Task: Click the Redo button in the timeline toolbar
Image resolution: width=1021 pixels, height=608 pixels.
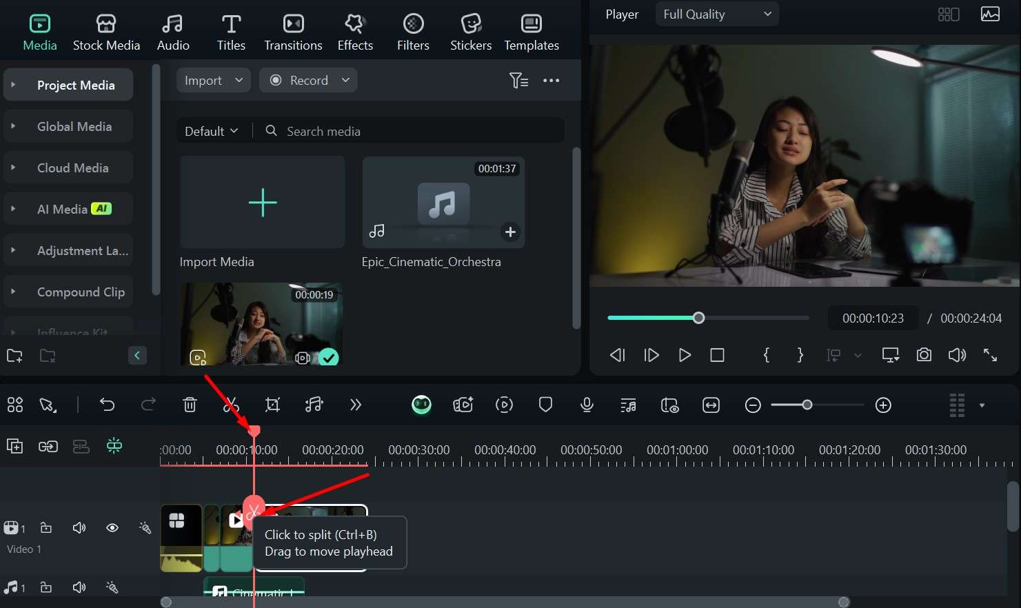Action: (148, 405)
